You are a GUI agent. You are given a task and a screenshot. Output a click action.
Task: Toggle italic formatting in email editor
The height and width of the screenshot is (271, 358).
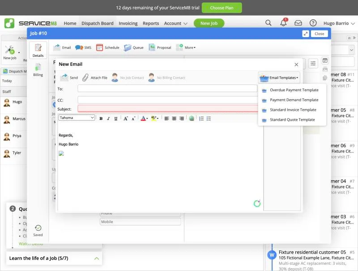click(108, 119)
